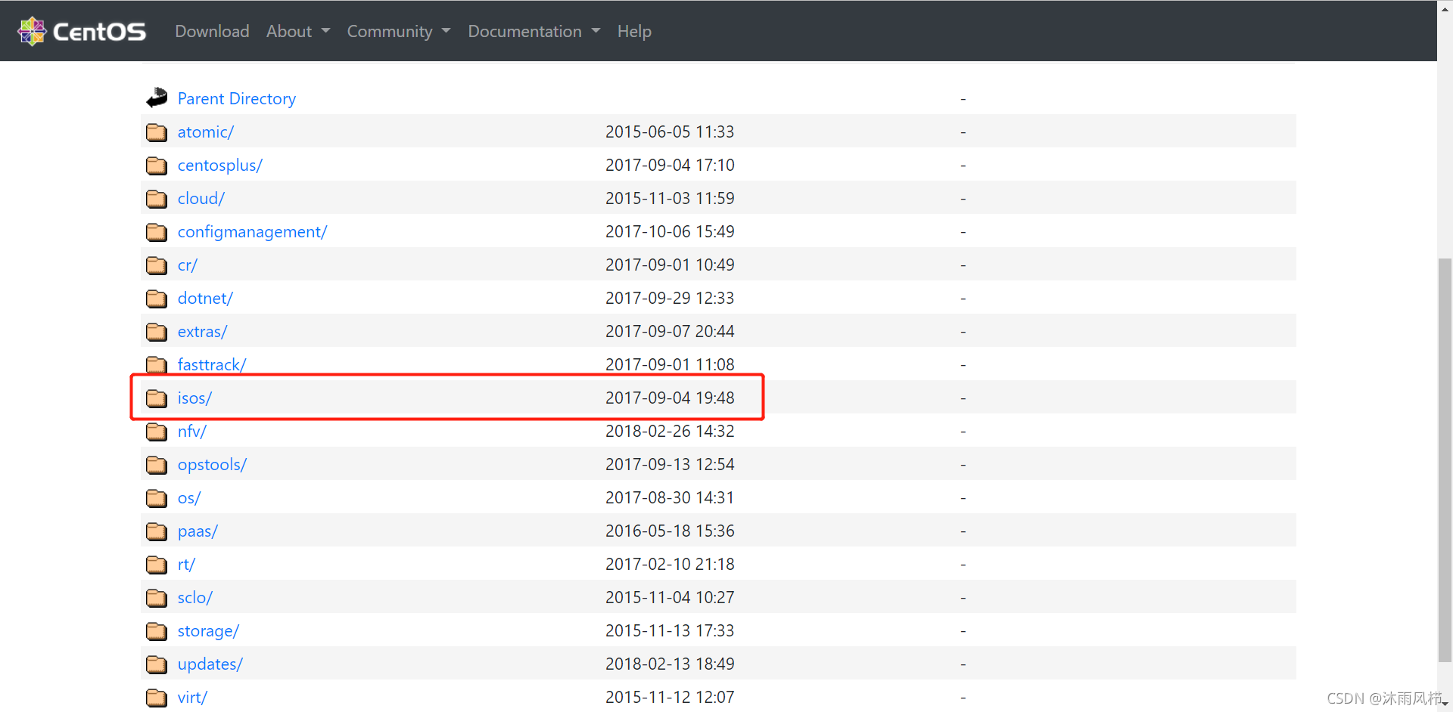The width and height of the screenshot is (1453, 712).
Task: Expand the Documentation dropdown menu
Action: [534, 31]
